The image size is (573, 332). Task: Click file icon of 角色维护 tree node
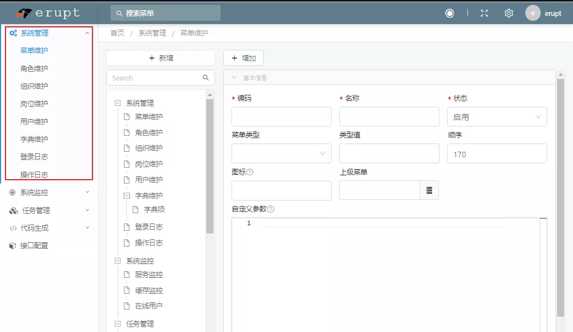(127, 133)
